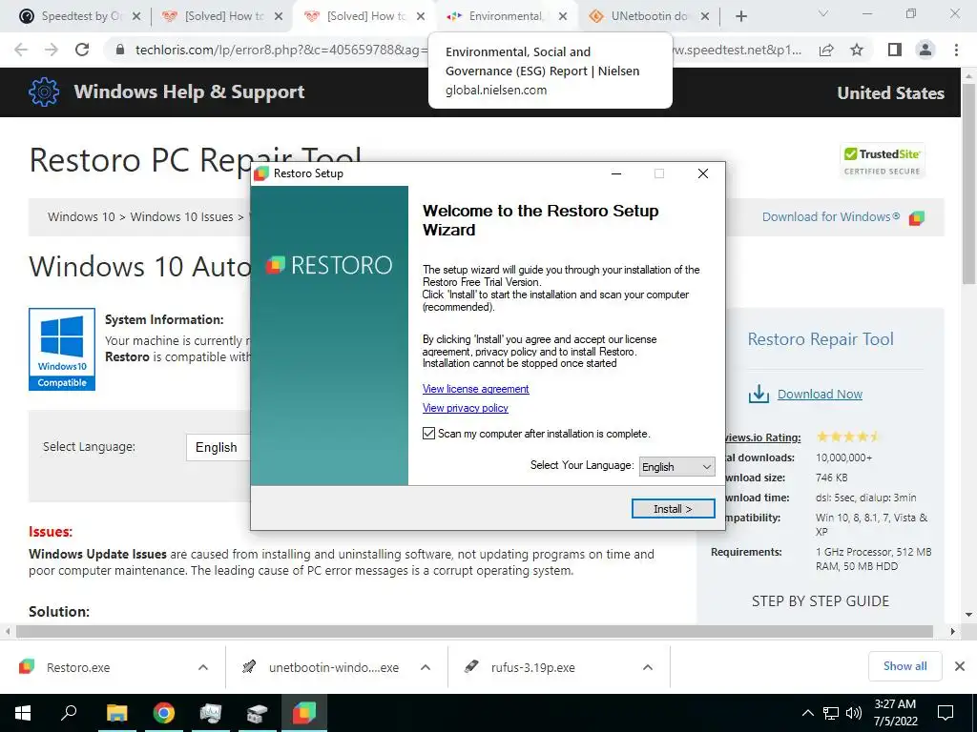Click Windows 10 Issues breadcrumb

(x=181, y=216)
